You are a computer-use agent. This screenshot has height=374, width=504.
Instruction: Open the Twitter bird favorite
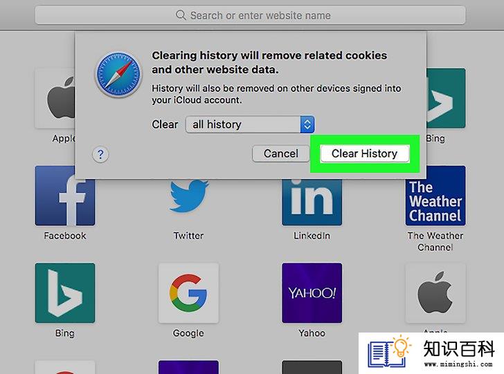(x=189, y=196)
